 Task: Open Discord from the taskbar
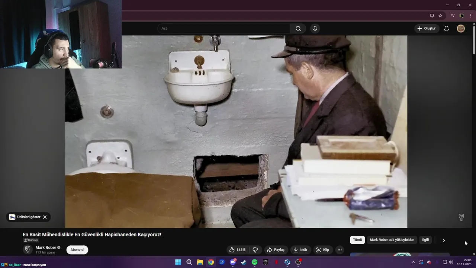pos(233,262)
